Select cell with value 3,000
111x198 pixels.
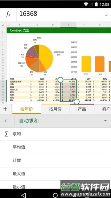37,84
